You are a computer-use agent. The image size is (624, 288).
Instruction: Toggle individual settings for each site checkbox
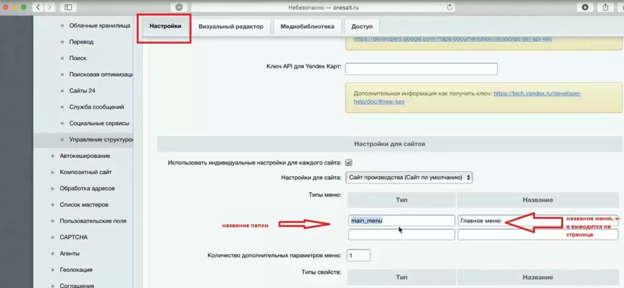click(349, 163)
